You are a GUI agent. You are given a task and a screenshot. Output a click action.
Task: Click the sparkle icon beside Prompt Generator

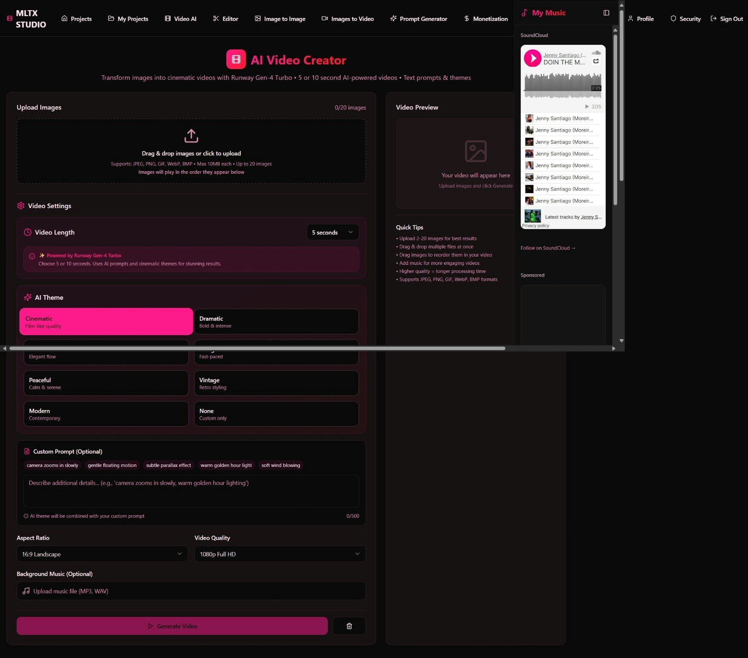(393, 19)
